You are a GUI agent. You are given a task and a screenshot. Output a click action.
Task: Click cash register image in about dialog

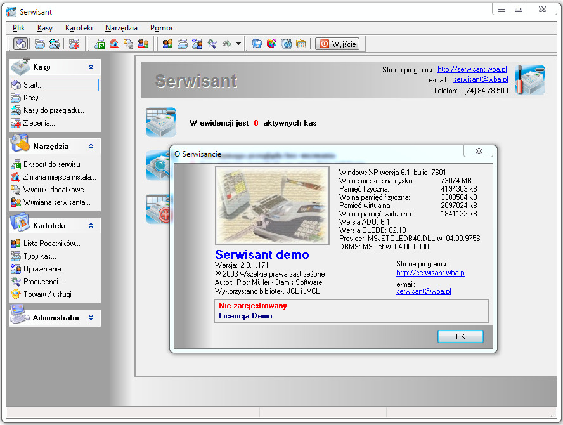pyautogui.click(x=272, y=206)
